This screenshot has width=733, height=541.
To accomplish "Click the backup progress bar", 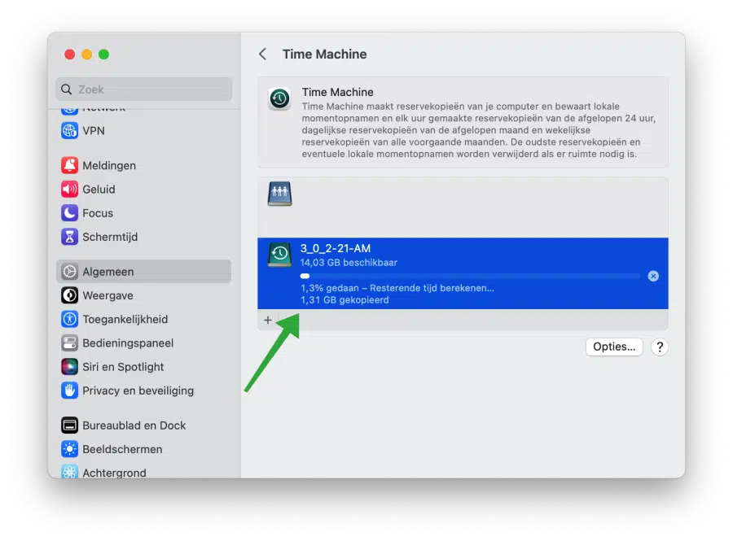I will coord(470,277).
